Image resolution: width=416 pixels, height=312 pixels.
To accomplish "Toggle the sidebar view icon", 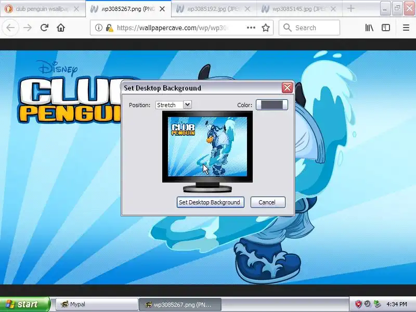I will coord(386,28).
